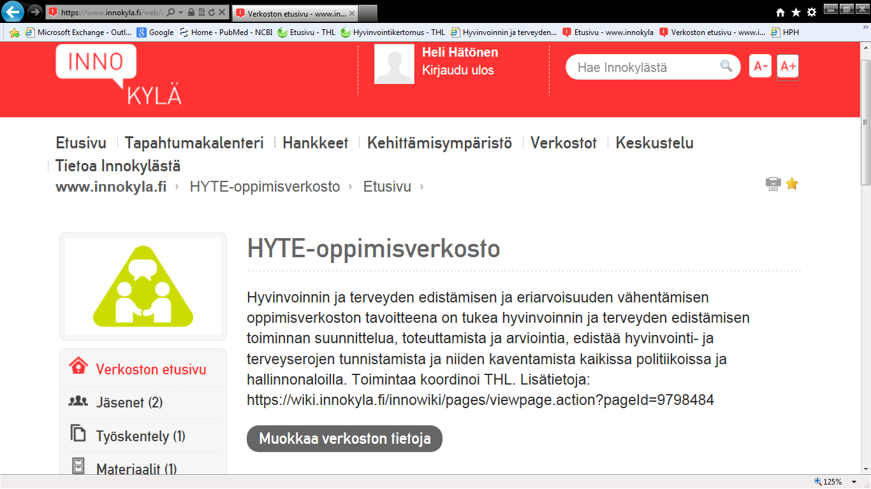The width and height of the screenshot is (871, 489).
Task: Open the Hankkeet menu item
Action: (316, 143)
